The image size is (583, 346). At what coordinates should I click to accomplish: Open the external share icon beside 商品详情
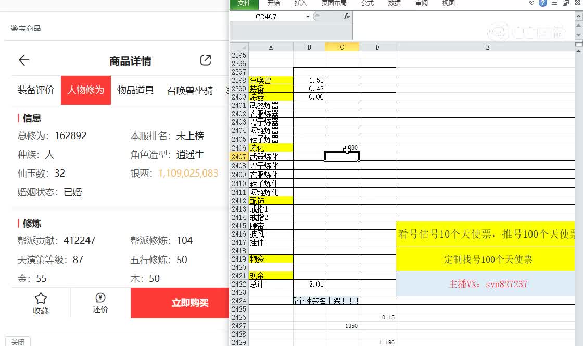(206, 60)
